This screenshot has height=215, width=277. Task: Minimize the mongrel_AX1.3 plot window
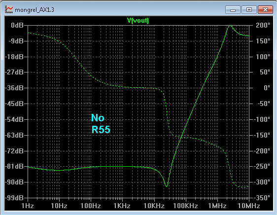[233, 9]
